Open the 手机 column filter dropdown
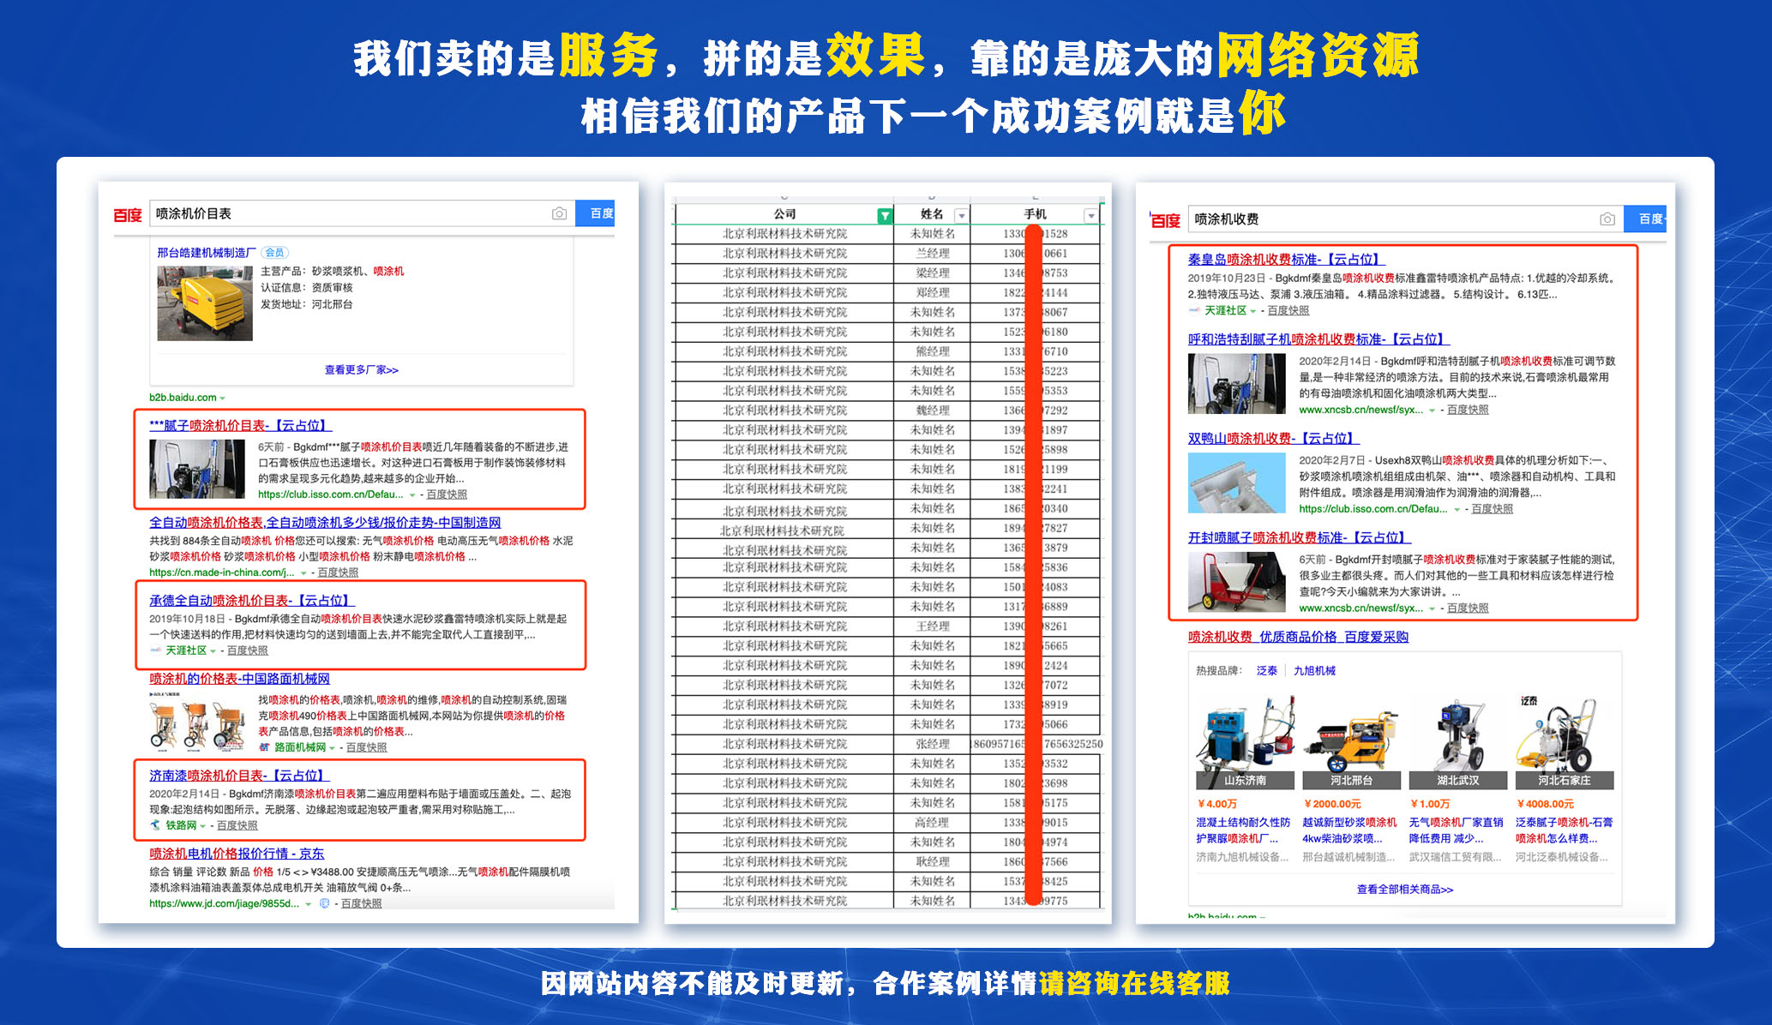 point(1090,215)
